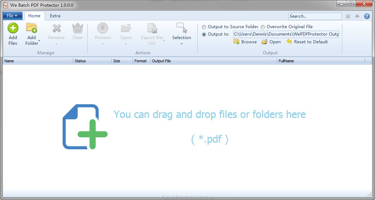Click Reset to Default button
Screen dimensions: 375x200
307,42
